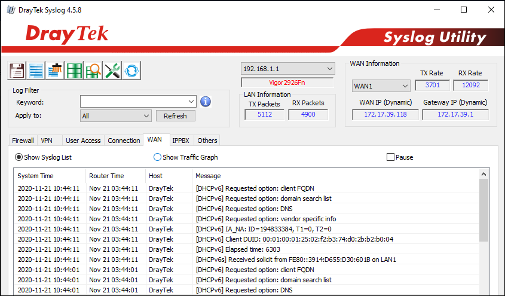Image resolution: width=505 pixels, height=296 pixels.
Task: Select the 10:44:11 'Requested option: domain search list' row
Action: click(246, 199)
